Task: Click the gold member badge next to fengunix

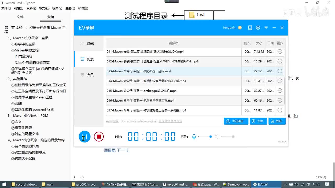Action: [x=240, y=28]
